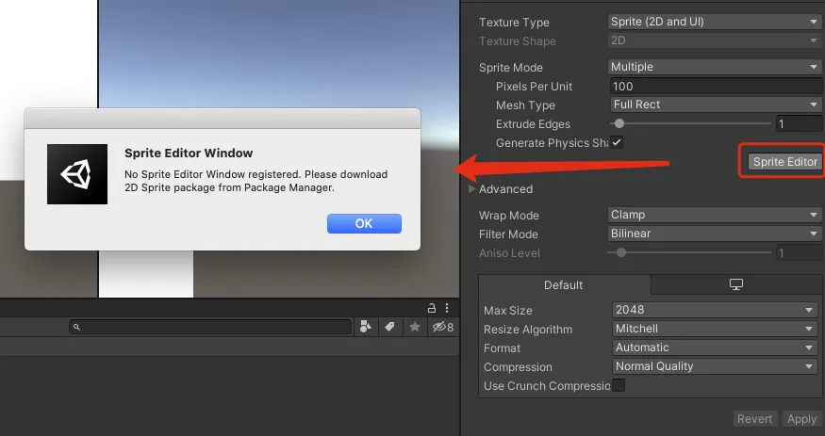The height and width of the screenshot is (436, 825).
Task: Click the Unity logo in dialog
Action: tap(77, 174)
